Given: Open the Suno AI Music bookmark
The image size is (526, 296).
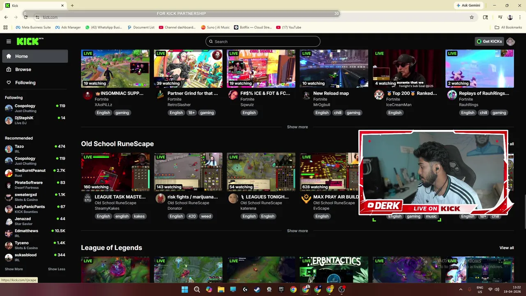Looking at the screenshot, I should click(x=215, y=28).
